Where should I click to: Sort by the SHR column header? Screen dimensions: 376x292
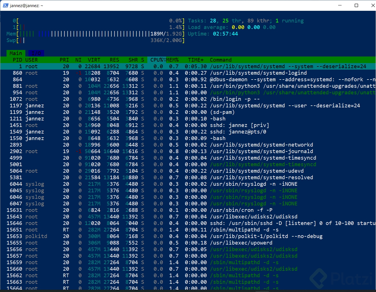tap(133, 60)
